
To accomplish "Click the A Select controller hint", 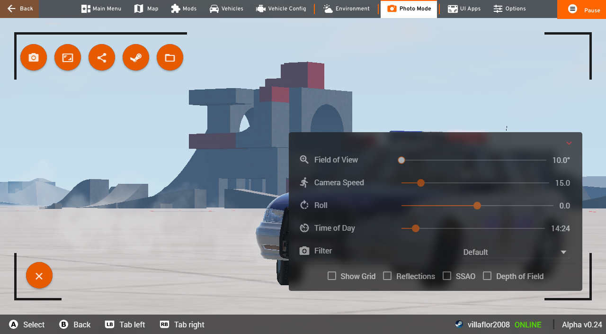I will (27, 325).
